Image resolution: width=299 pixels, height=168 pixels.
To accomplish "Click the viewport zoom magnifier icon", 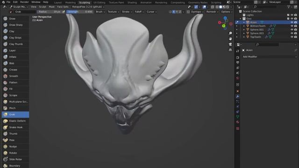I will point(230,33).
